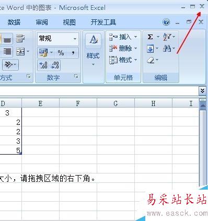The height and width of the screenshot is (221, 208).
Task: Switch to the 视图 ribbon tab
Action: (69, 22)
